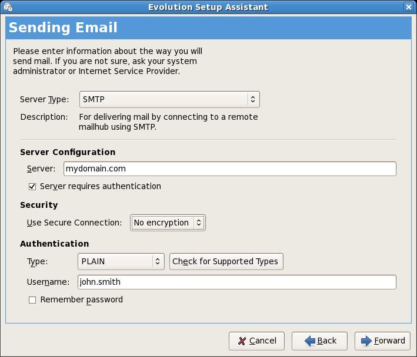Click the Evolution icon in the title bar
417x357 pixels.
(x=8, y=7)
